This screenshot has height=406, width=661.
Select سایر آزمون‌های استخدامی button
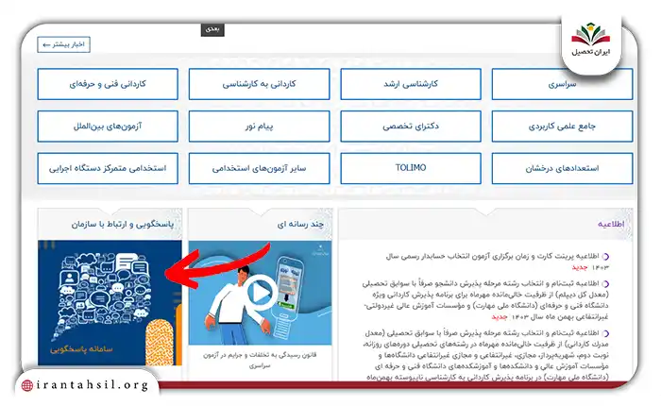260,168
